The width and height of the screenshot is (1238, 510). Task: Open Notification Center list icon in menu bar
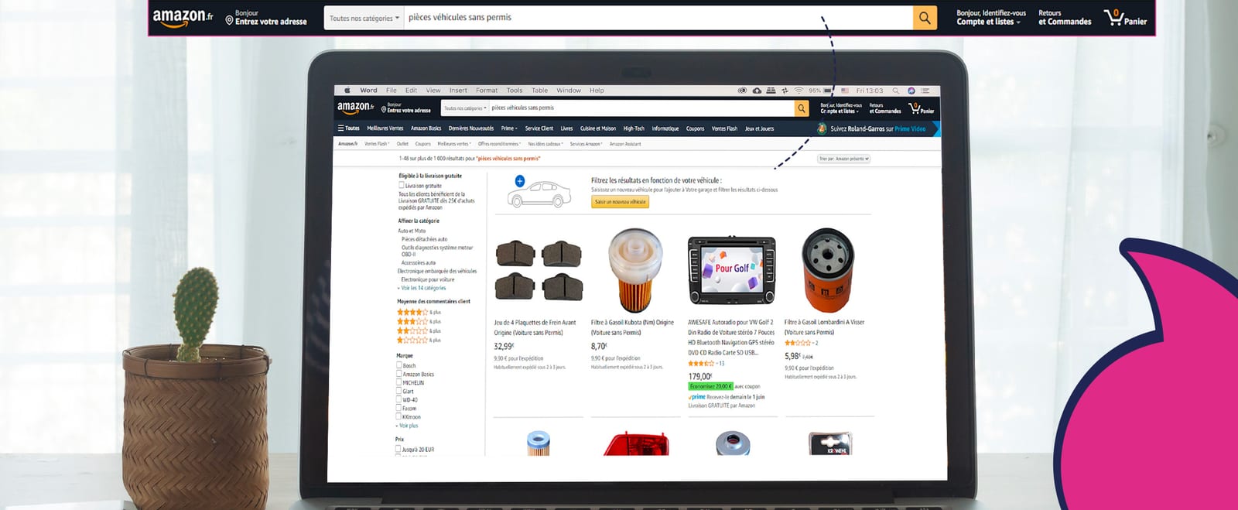(x=925, y=91)
